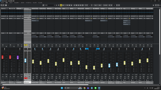Deactivate all mutes with the yellow M button
The width and height of the screenshot is (161, 90).
point(61,5)
